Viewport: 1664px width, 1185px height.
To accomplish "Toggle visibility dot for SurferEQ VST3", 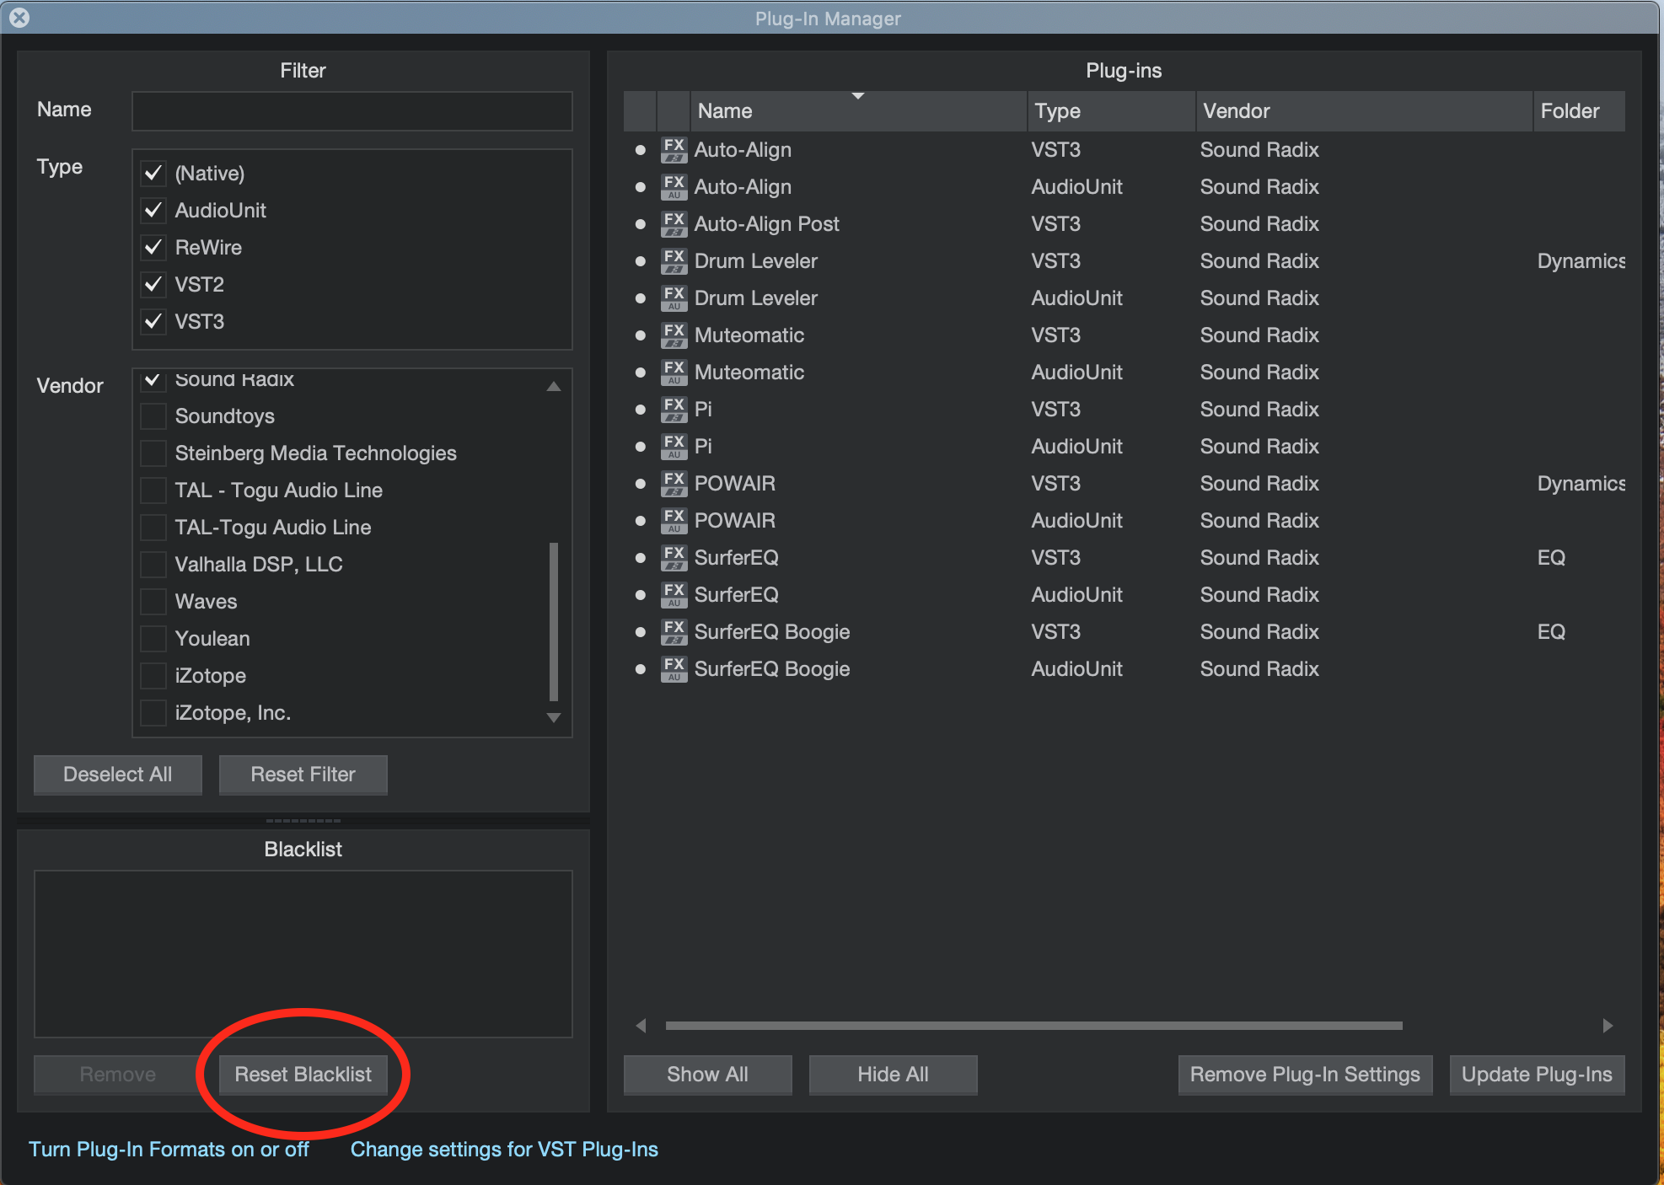I will [x=641, y=558].
